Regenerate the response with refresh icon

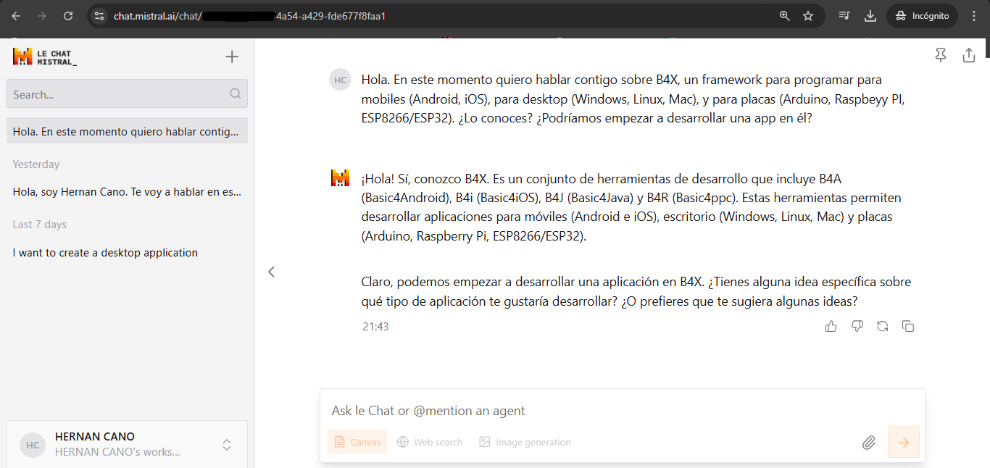click(x=882, y=326)
